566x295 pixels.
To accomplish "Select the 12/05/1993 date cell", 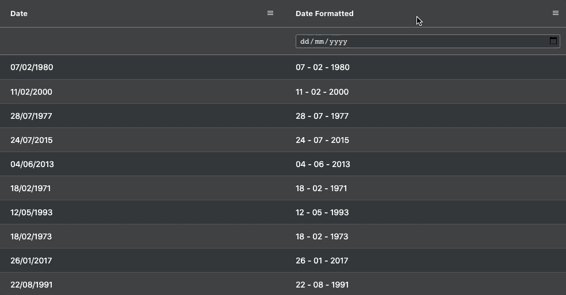I will (143, 212).
